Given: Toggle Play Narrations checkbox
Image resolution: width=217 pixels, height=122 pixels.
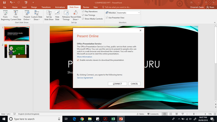Looking at the screenshot, I should (x=83, y=11).
